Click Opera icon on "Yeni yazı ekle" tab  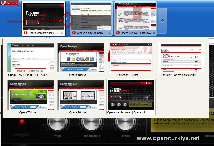(74, 33)
